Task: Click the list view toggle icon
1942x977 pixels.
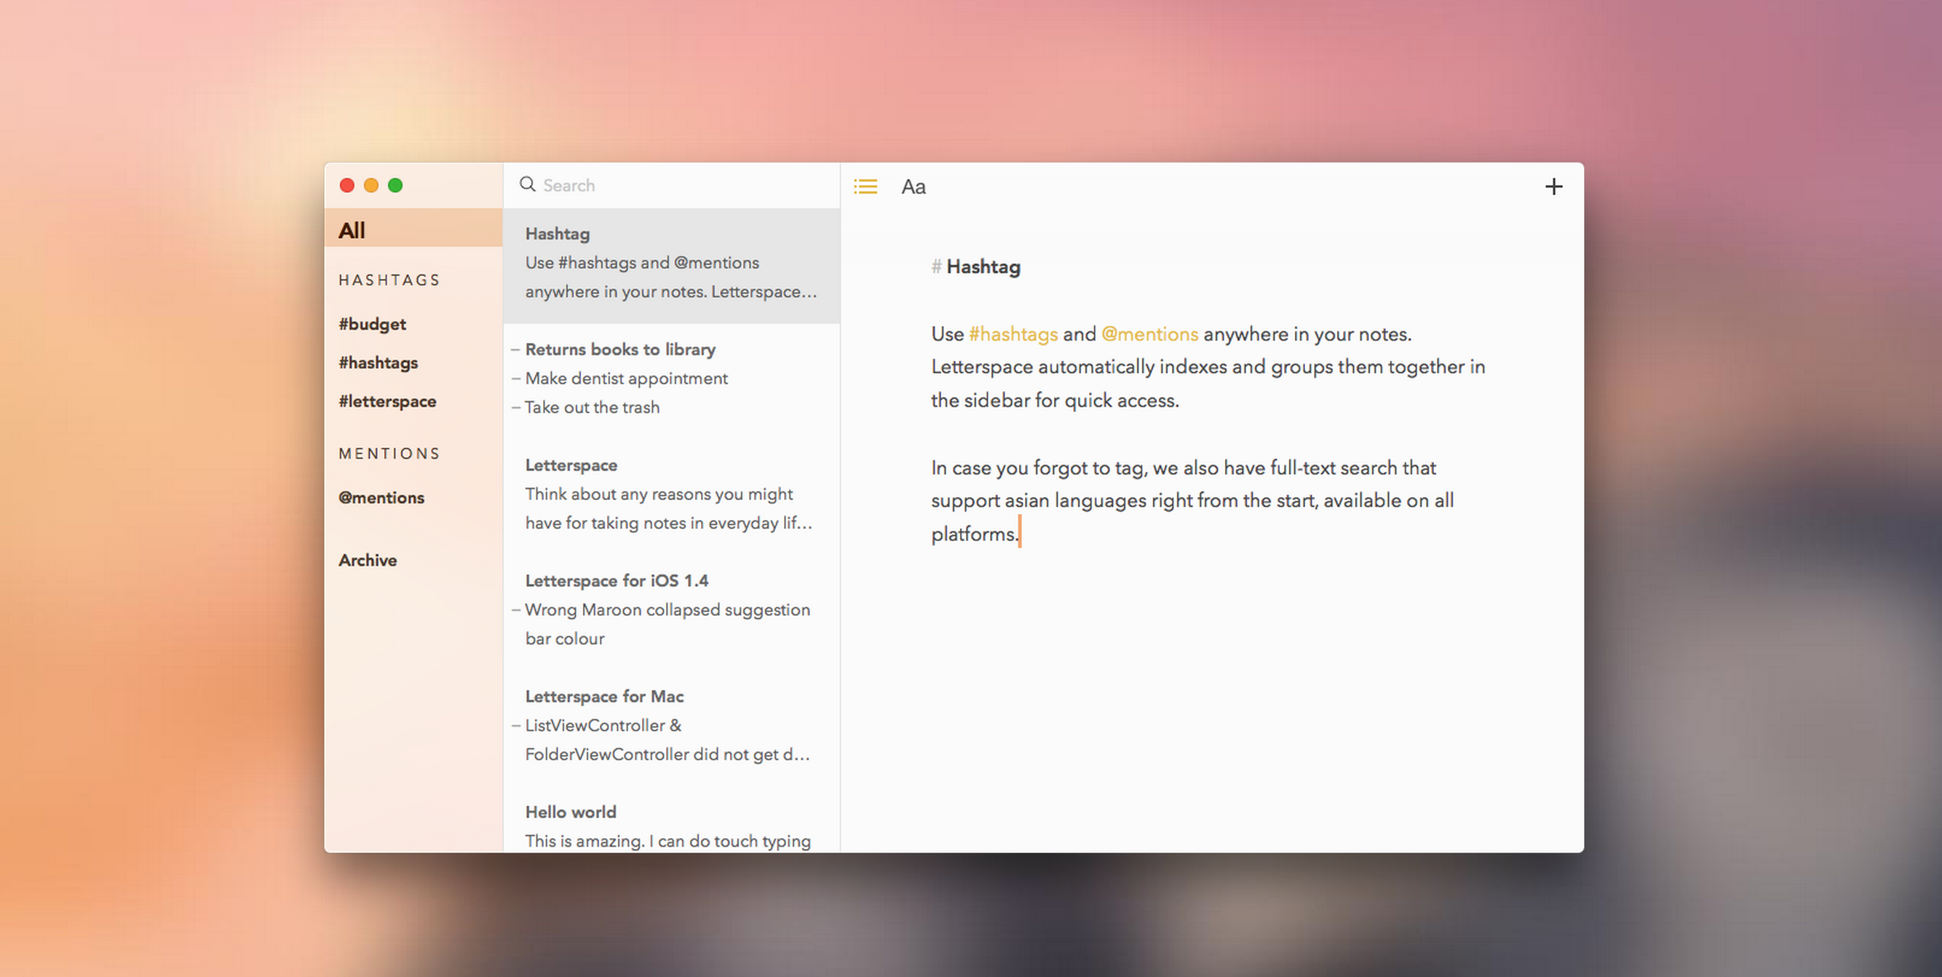Action: (865, 186)
